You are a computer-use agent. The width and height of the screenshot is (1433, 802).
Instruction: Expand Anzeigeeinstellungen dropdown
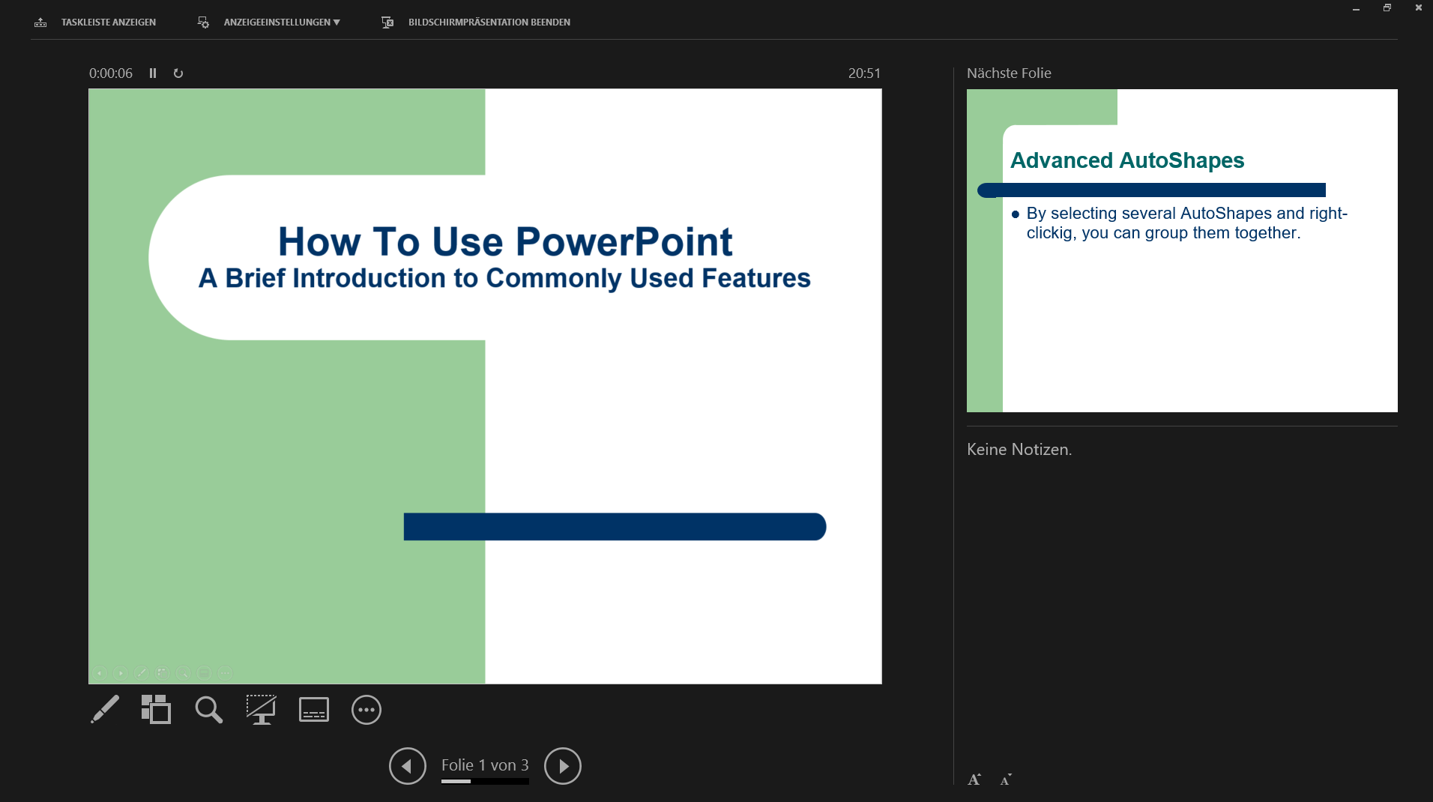(x=281, y=22)
